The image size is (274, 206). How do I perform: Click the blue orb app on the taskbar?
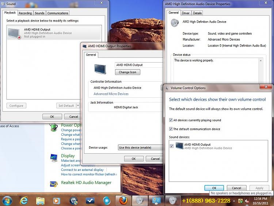pyautogui.click(x=107, y=201)
